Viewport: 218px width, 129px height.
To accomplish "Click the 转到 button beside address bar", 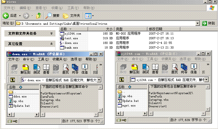I will pyautogui.click(x=208, y=23).
